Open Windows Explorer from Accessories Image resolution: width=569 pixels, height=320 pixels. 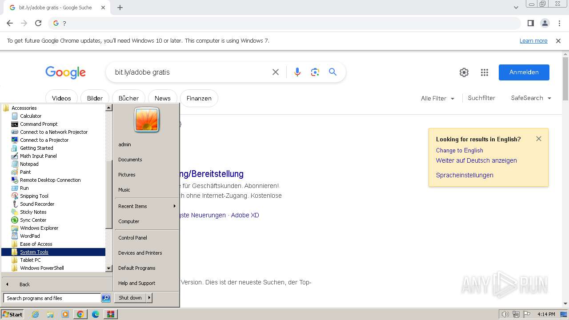pos(39,228)
